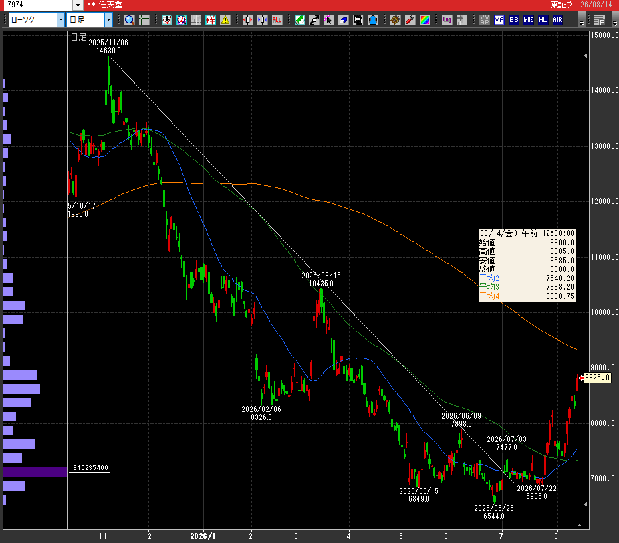
Task: Click the red ALL display button
Action: click(277, 20)
